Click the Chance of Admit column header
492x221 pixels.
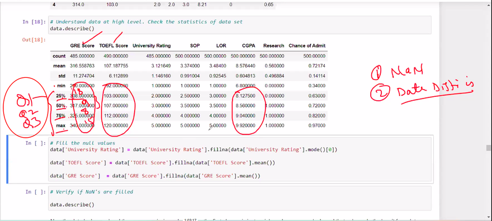coord(307,46)
